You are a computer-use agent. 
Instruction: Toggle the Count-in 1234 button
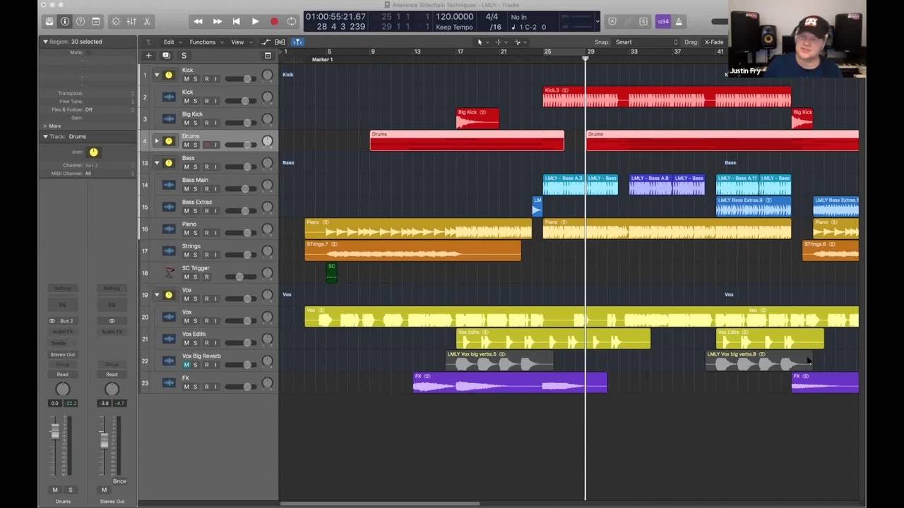tap(662, 22)
